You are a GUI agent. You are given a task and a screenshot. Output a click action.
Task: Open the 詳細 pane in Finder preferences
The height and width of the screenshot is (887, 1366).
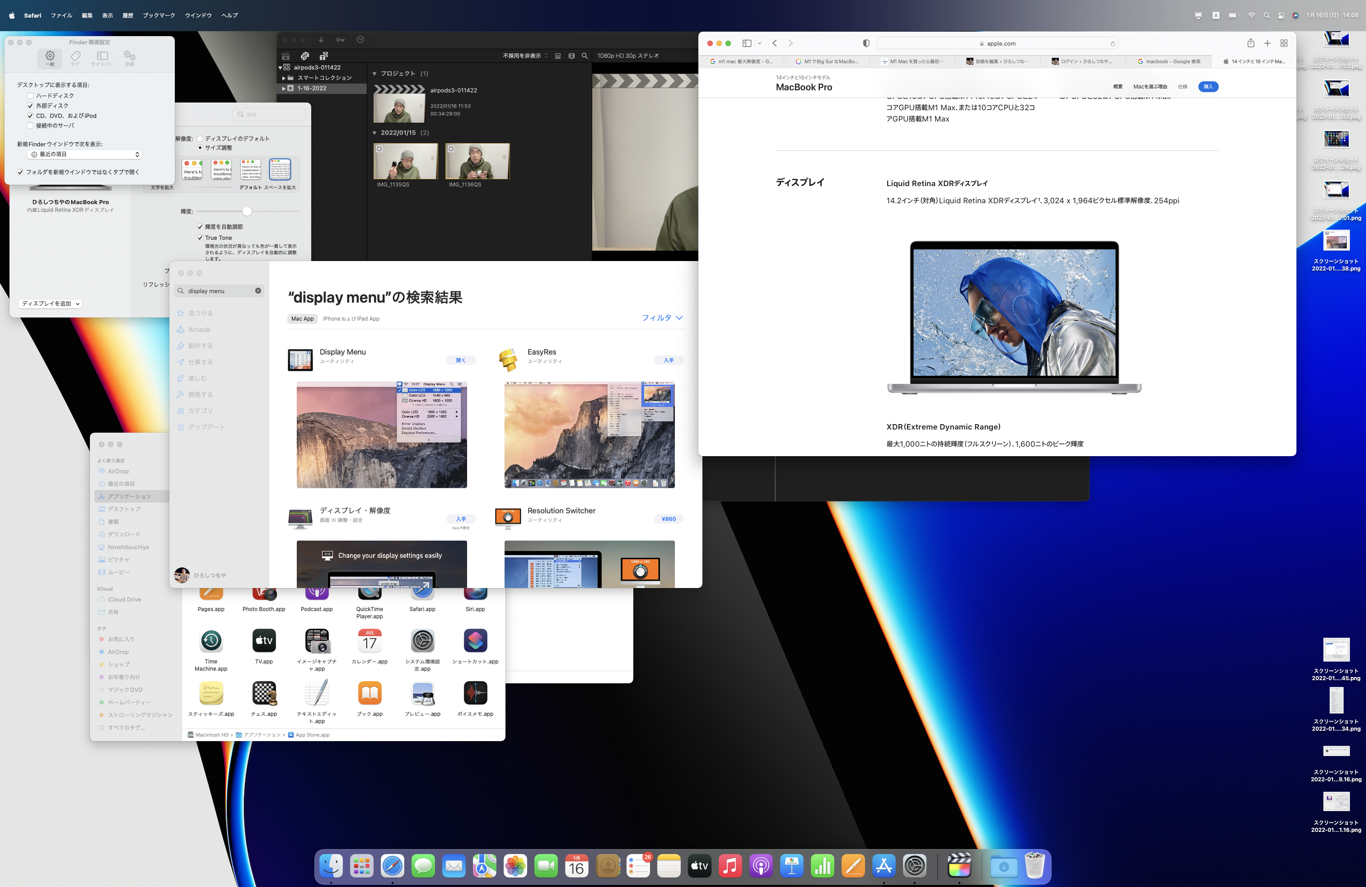click(129, 57)
